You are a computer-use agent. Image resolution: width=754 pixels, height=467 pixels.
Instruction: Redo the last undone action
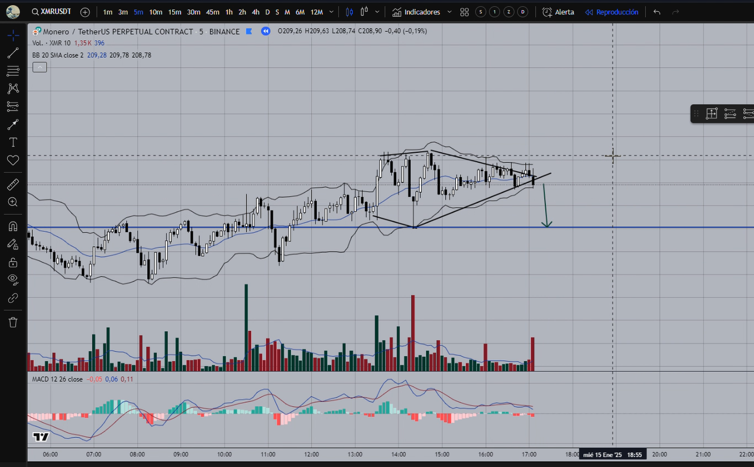pyautogui.click(x=675, y=12)
